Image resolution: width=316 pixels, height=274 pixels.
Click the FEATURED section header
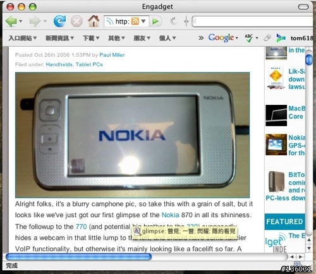click(284, 222)
